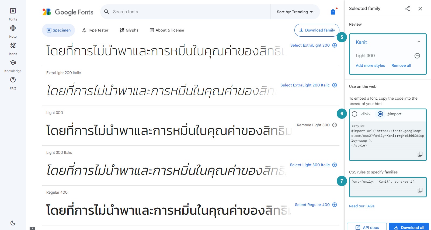The width and height of the screenshot is (431, 230).
Task: Add the Light 300 Italic style
Action: click(x=313, y=165)
